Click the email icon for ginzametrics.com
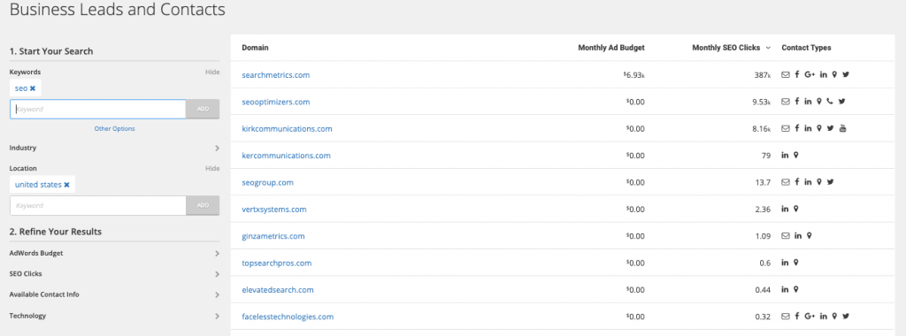 pos(786,235)
